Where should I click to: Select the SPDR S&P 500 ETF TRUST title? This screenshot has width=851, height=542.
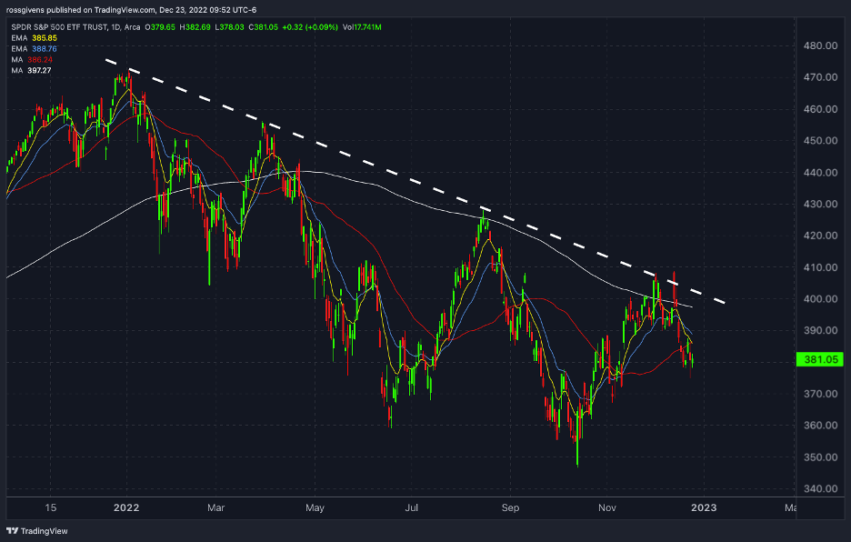pyautogui.click(x=59, y=27)
